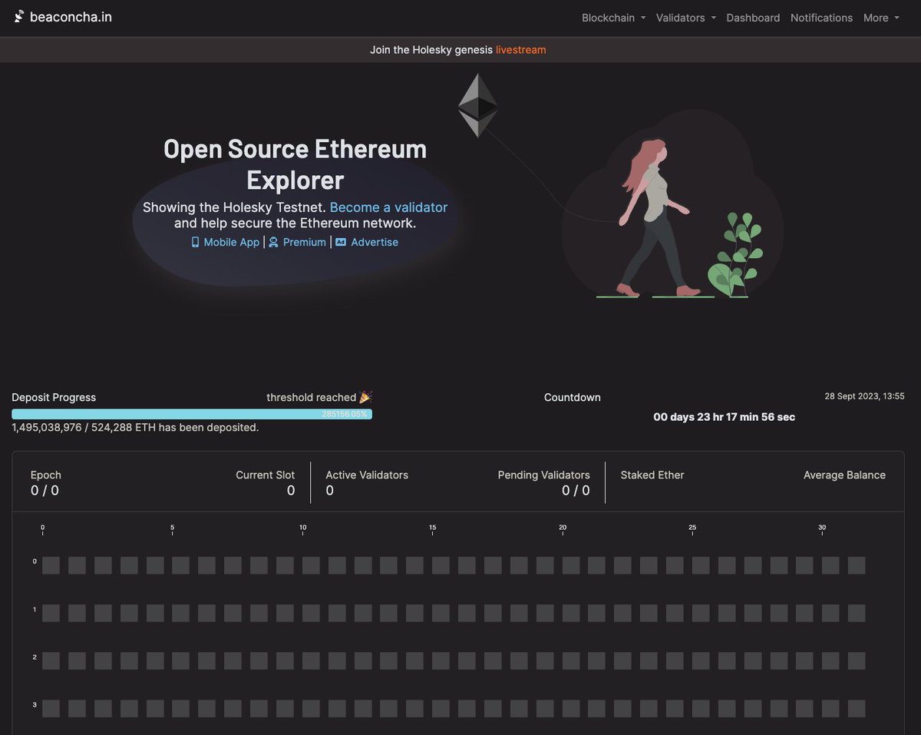Select the Mobile App phone icon
The image size is (921, 735).
coord(195,242)
